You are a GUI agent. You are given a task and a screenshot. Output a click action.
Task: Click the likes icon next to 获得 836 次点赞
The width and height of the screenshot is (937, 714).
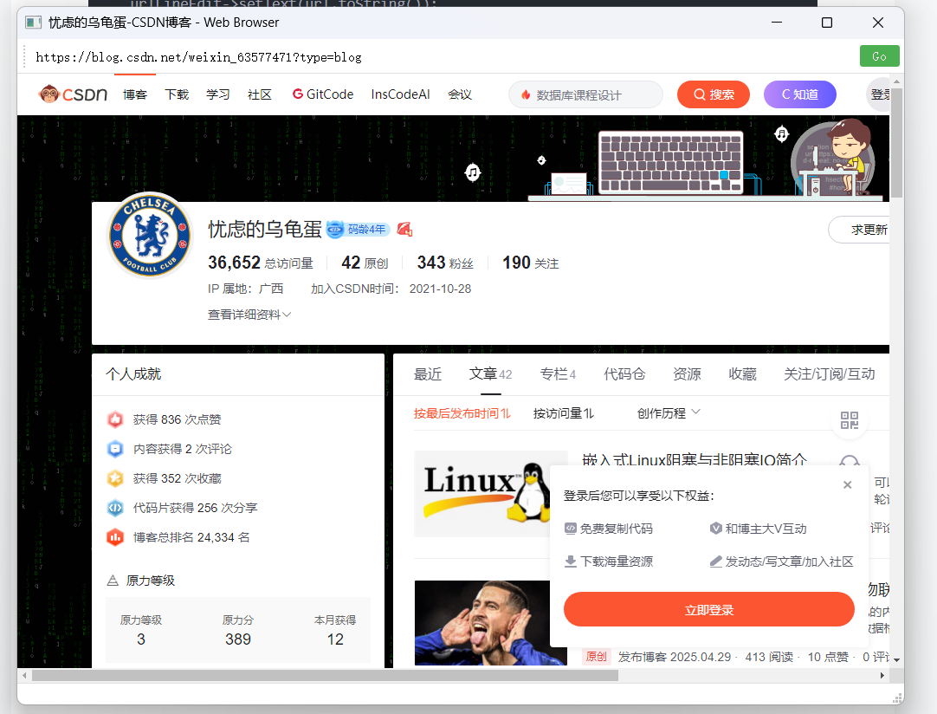115,419
